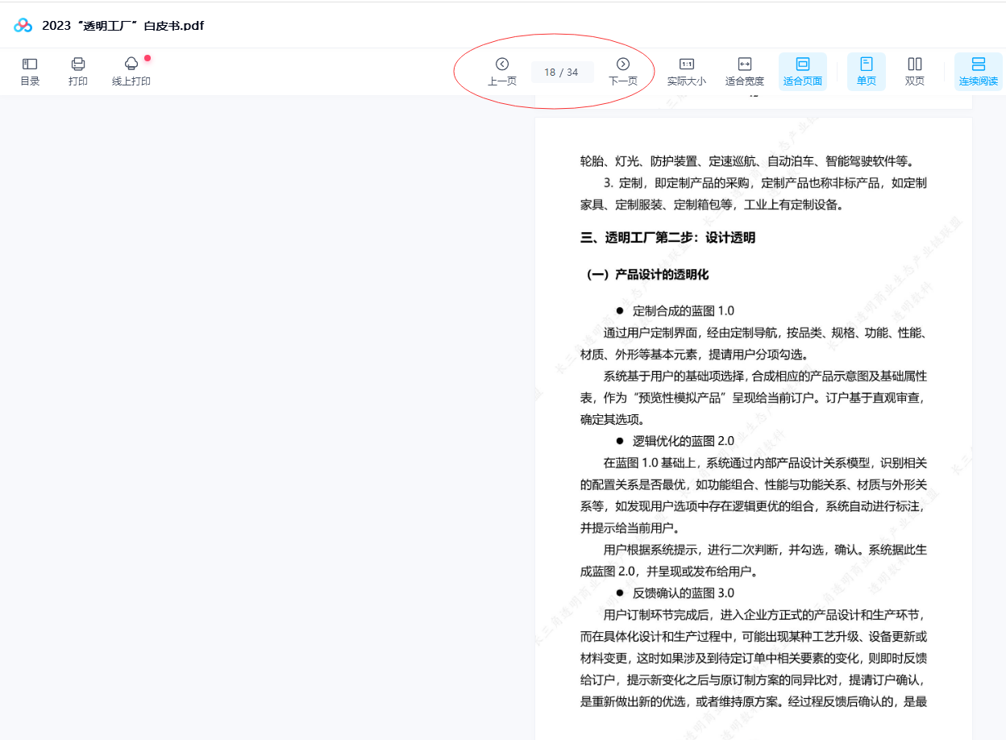Click heading 三、透明工厂第二步：设计透明
This screenshot has width=1006, height=740.
(x=667, y=238)
